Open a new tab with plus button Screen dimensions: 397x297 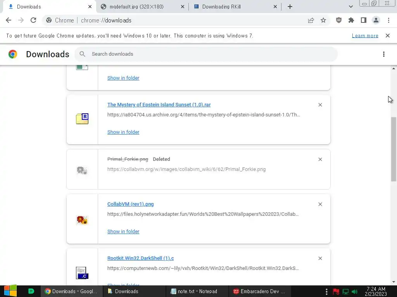pyautogui.click(x=290, y=7)
